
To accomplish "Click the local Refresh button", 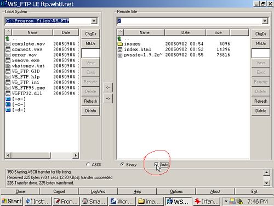I will point(90,101).
